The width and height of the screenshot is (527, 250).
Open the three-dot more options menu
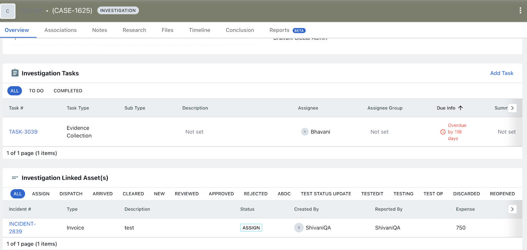[520, 11]
